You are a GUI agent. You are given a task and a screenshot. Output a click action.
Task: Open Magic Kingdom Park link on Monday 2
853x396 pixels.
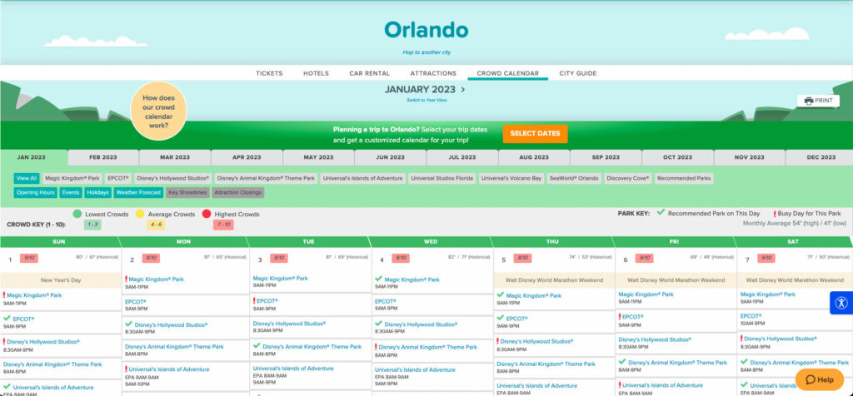(x=156, y=280)
